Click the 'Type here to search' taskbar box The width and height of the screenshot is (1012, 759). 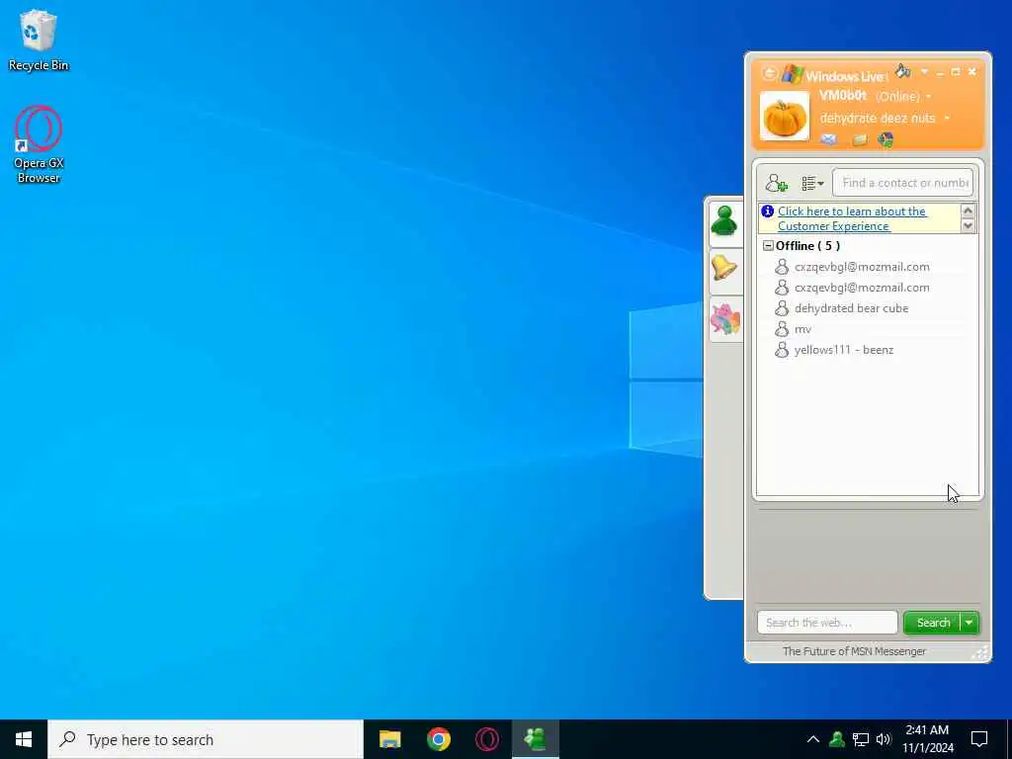(206, 739)
